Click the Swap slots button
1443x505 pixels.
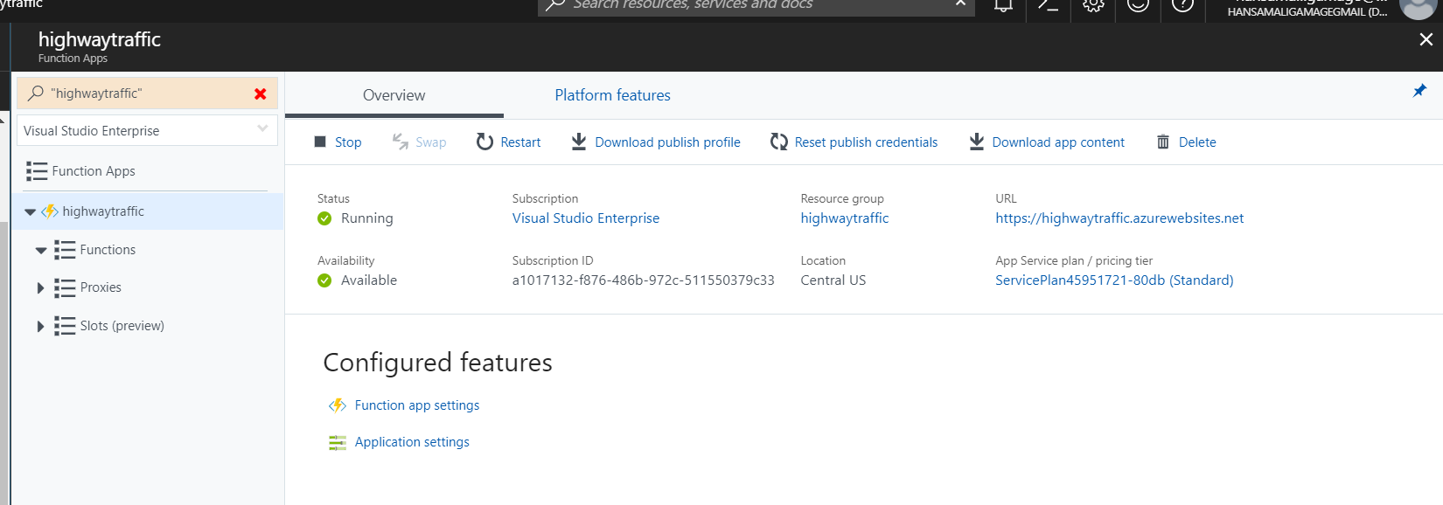point(420,142)
